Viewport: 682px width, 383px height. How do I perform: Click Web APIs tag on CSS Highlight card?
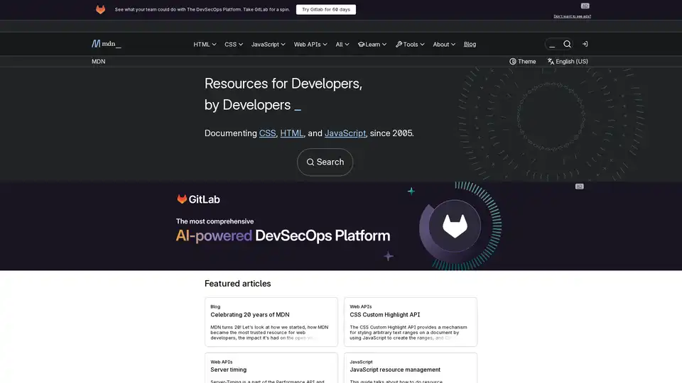click(x=361, y=306)
